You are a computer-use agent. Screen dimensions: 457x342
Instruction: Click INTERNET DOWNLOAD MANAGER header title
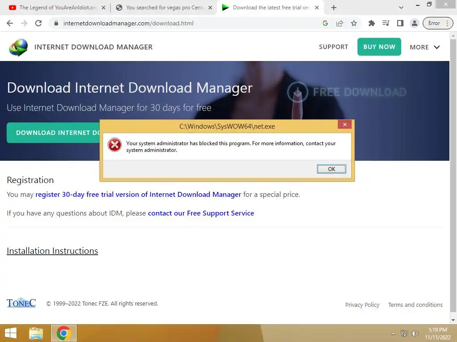[x=94, y=47]
